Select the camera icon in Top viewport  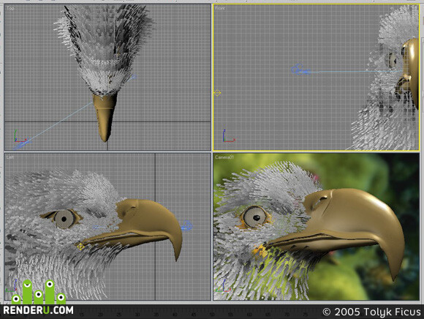point(22,144)
